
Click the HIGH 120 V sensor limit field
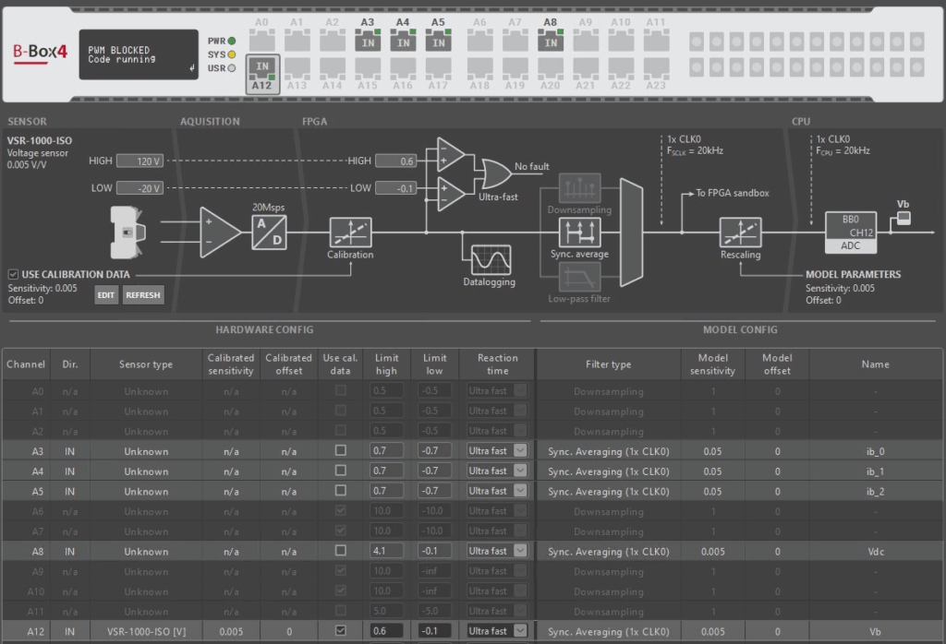(x=140, y=161)
